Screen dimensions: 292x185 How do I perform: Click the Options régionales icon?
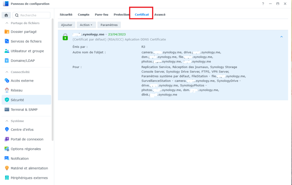click(7, 149)
